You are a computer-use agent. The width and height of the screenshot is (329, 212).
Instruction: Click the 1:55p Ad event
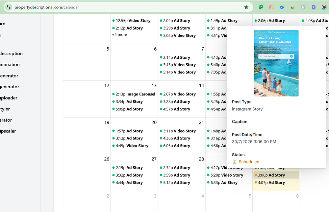tap(217, 94)
